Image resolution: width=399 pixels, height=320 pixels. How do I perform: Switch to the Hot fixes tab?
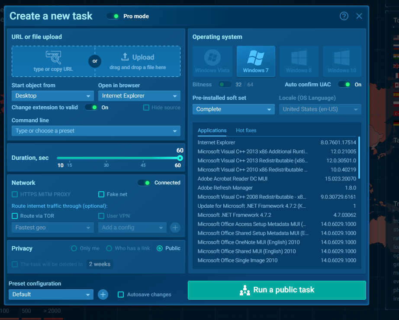click(246, 130)
